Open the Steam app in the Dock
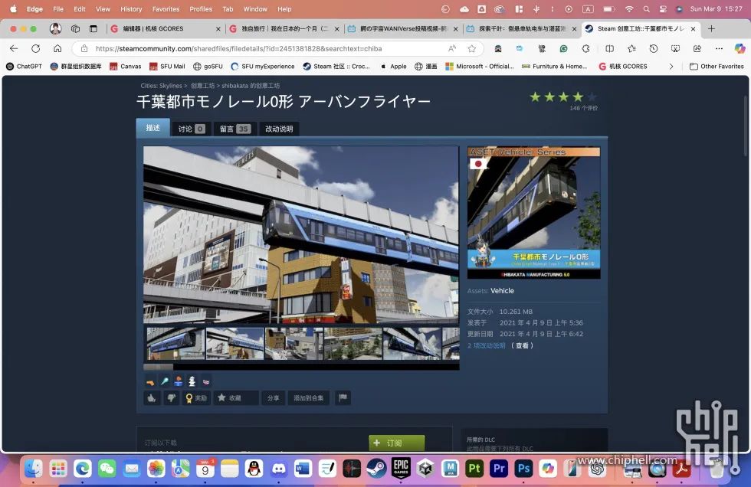This screenshot has width=751, height=487. [376, 469]
